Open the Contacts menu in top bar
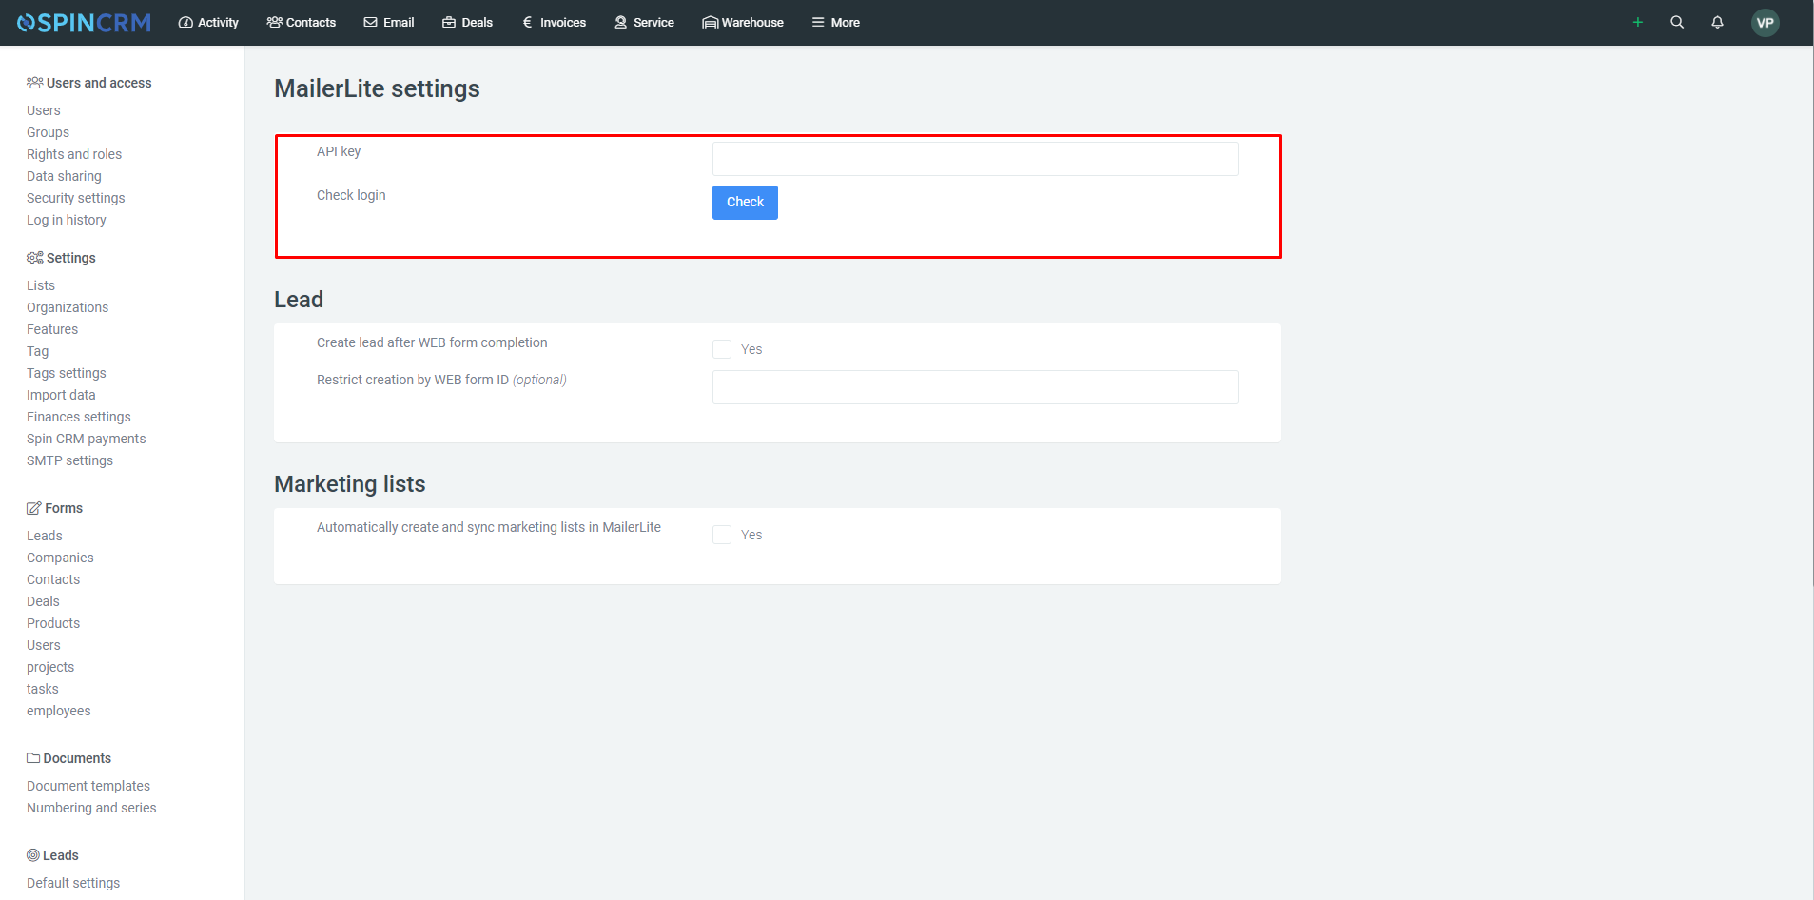This screenshot has height=900, width=1814. point(302,22)
